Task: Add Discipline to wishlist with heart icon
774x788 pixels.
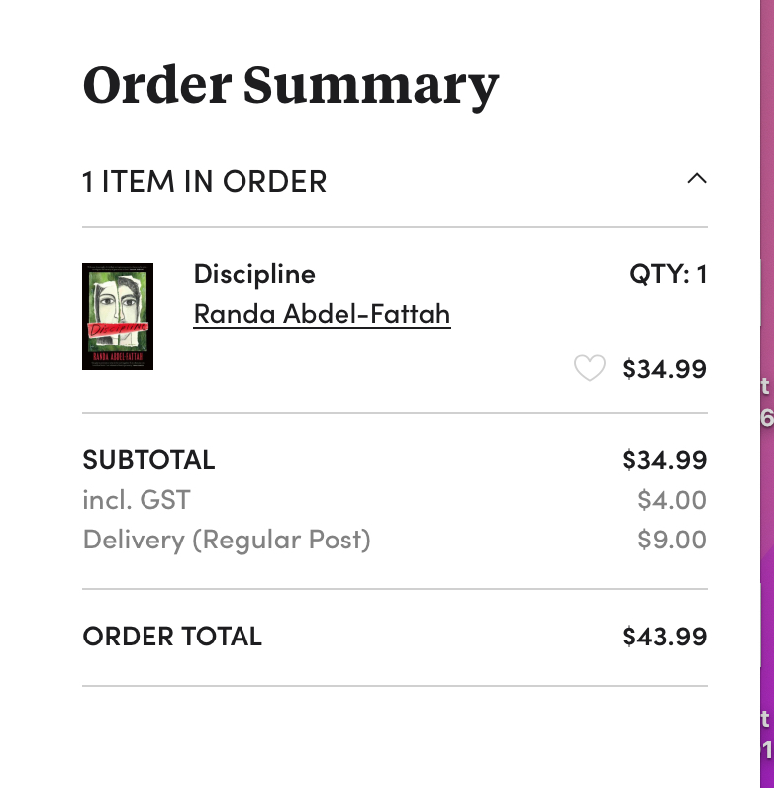Action: [x=590, y=369]
